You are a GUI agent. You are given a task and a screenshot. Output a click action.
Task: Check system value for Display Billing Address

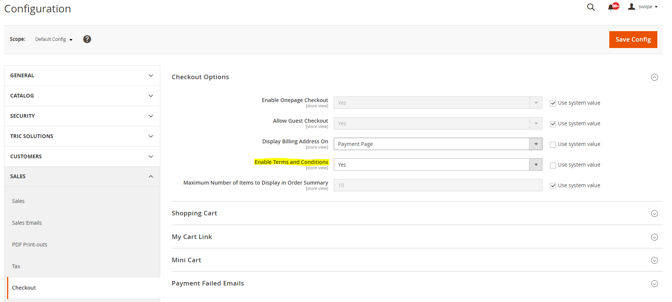(553, 144)
